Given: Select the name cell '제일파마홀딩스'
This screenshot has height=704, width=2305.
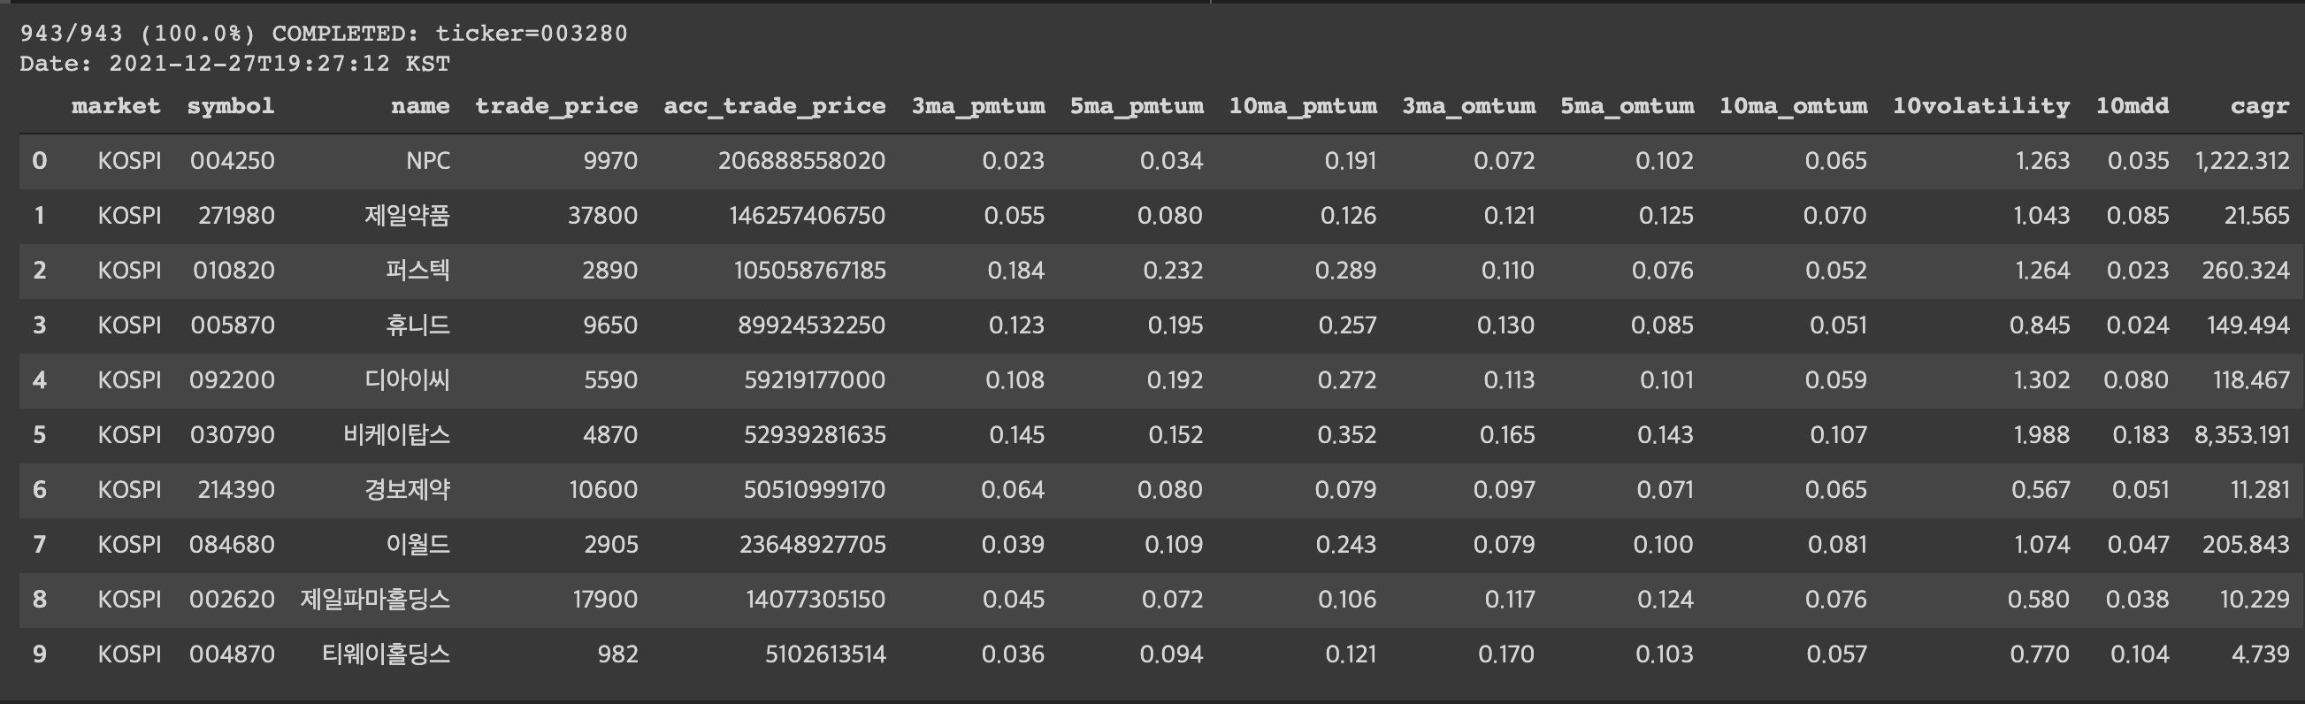Looking at the screenshot, I should coord(375,600).
